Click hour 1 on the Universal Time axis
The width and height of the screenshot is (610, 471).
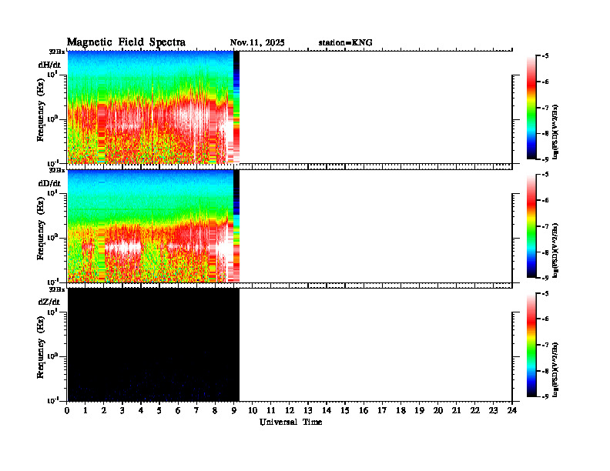pyautogui.click(x=85, y=410)
